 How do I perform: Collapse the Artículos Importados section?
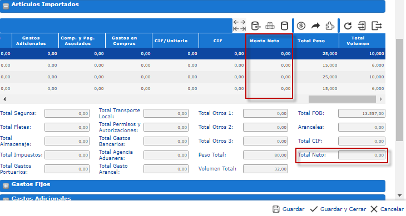tap(6, 6)
